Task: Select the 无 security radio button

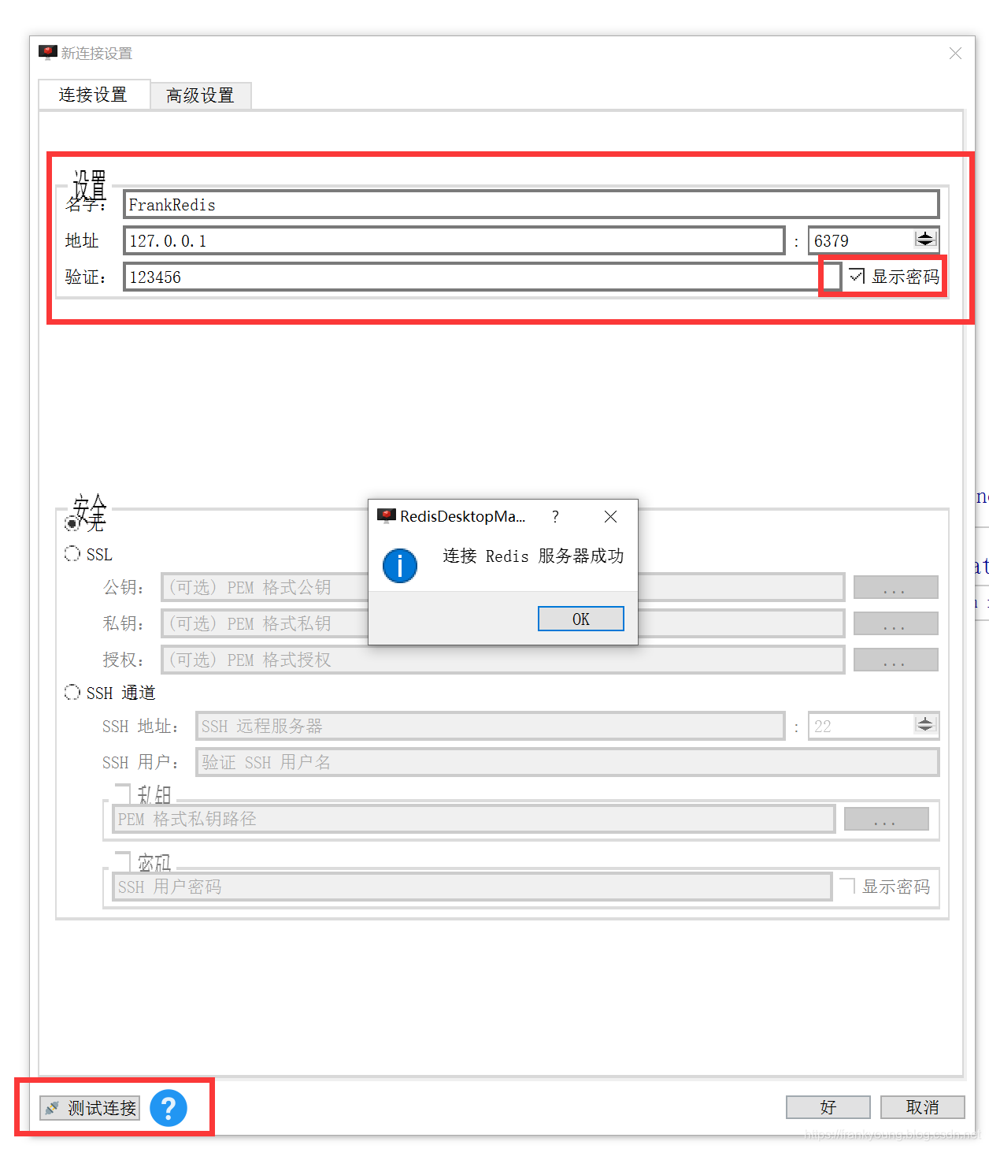Action: pyautogui.click(x=72, y=522)
